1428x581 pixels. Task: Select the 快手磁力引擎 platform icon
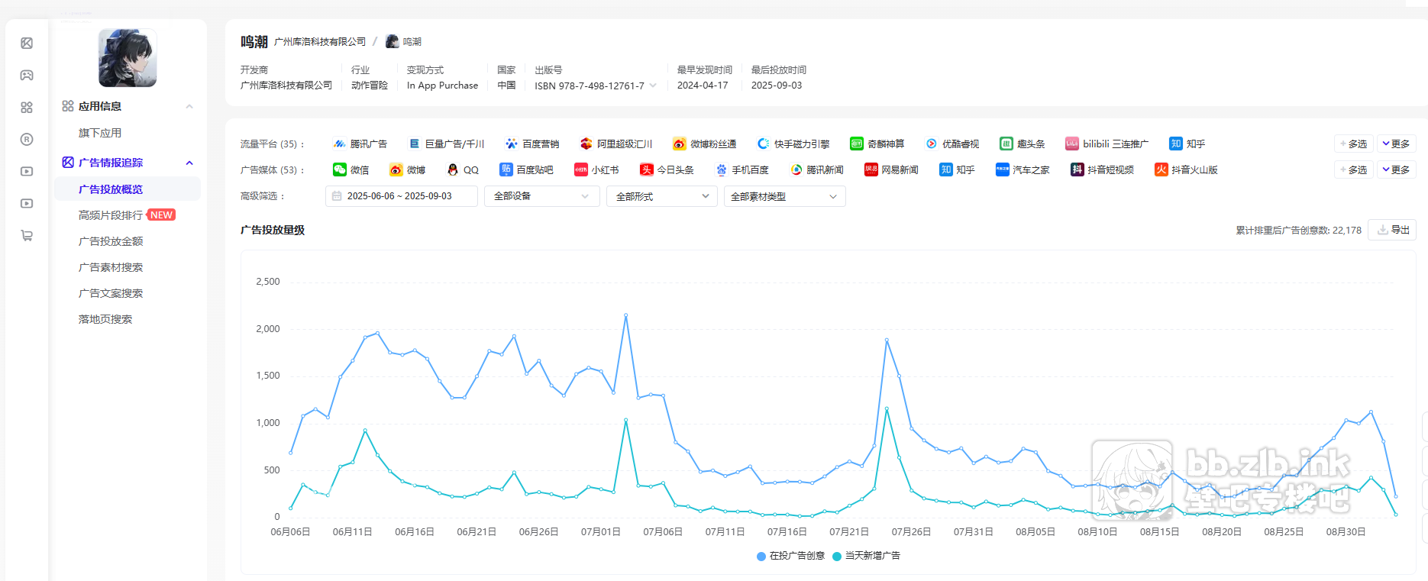point(763,144)
